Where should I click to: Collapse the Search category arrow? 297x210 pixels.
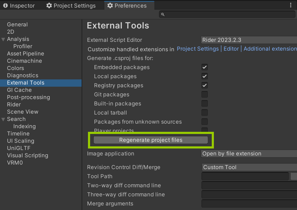[x=3, y=119]
